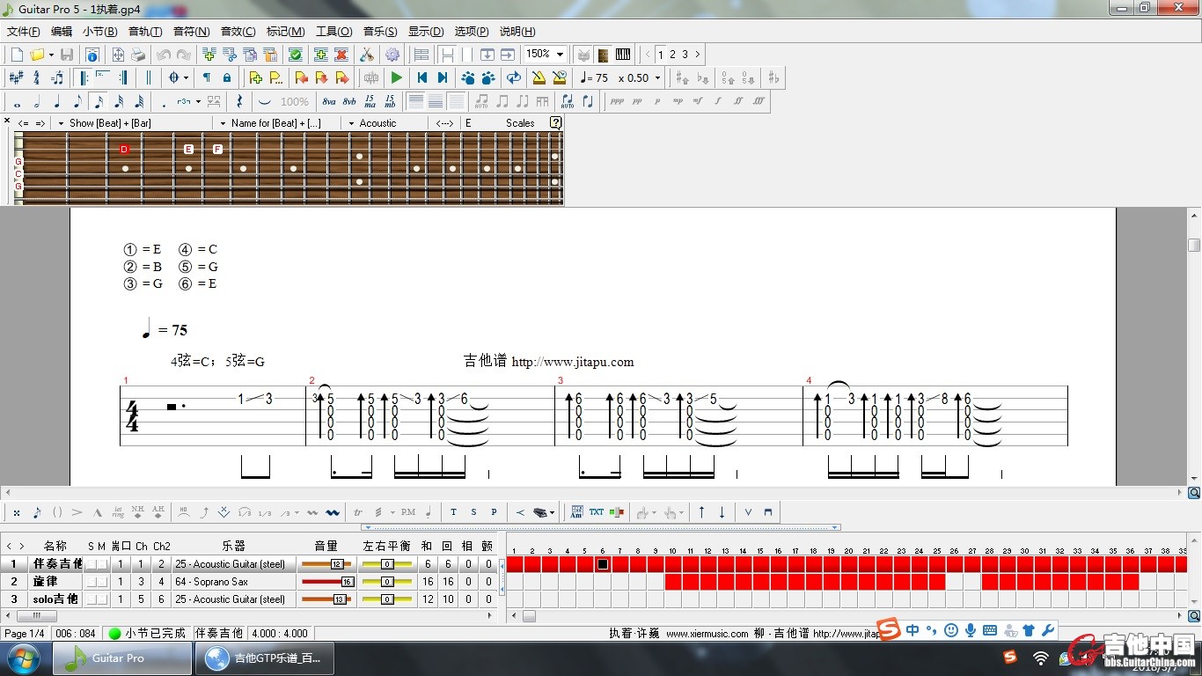
Task: Toggle the loop playback icon
Action: click(x=513, y=77)
